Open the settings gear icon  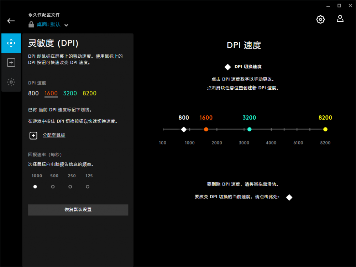click(320, 20)
